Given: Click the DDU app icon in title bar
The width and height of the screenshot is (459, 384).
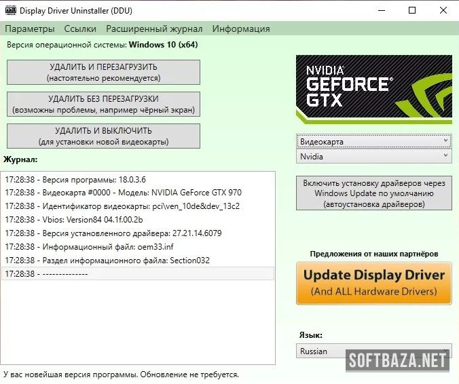Looking at the screenshot, I should 10,10.
